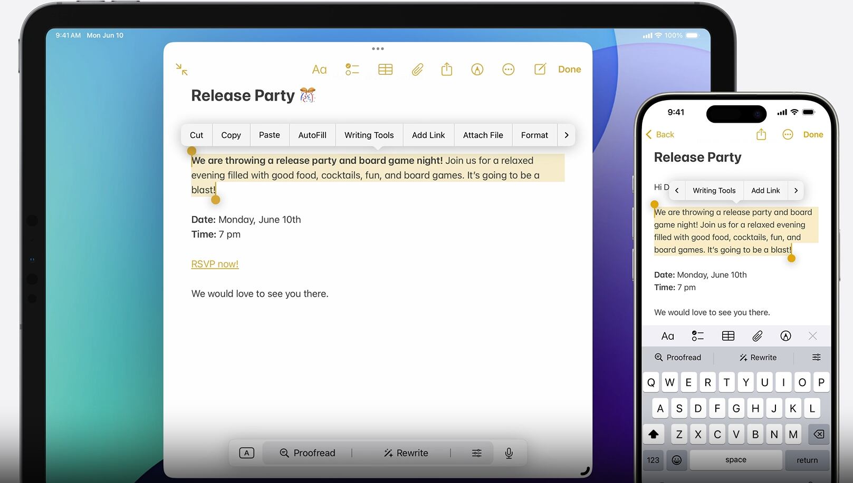The image size is (853, 483).
Task: Open Aa text formatting on iPhone toolbar
Action: coord(668,336)
